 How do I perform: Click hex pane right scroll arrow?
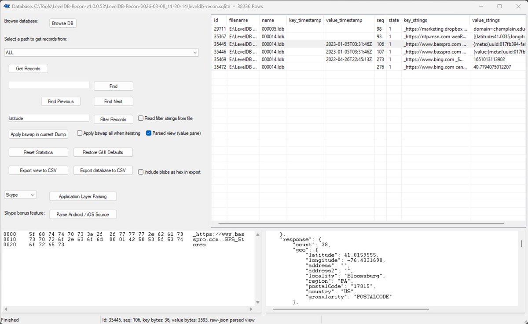coord(251,309)
